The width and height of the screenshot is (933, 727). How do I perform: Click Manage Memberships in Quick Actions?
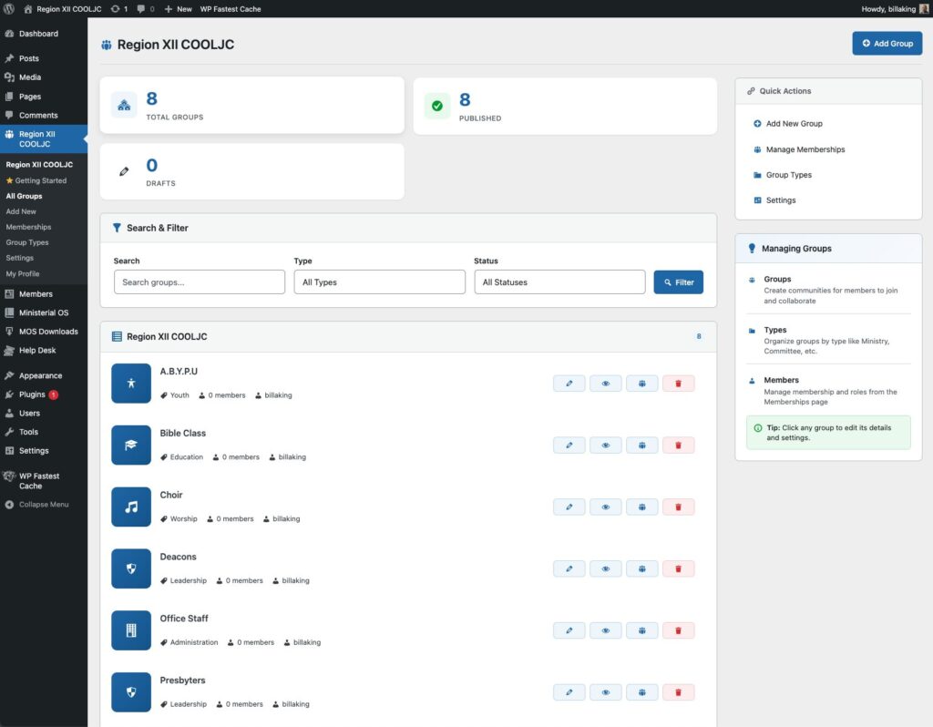pos(805,149)
